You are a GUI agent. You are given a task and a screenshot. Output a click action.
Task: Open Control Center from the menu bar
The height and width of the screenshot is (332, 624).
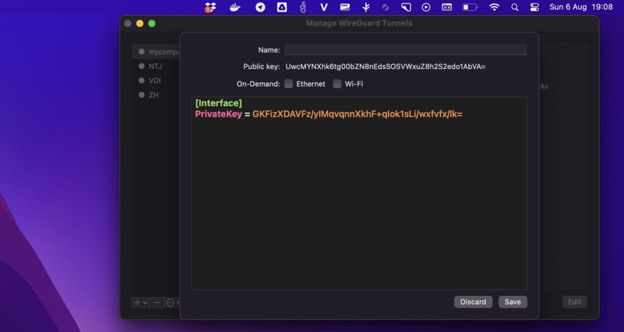[x=534, y=7]
